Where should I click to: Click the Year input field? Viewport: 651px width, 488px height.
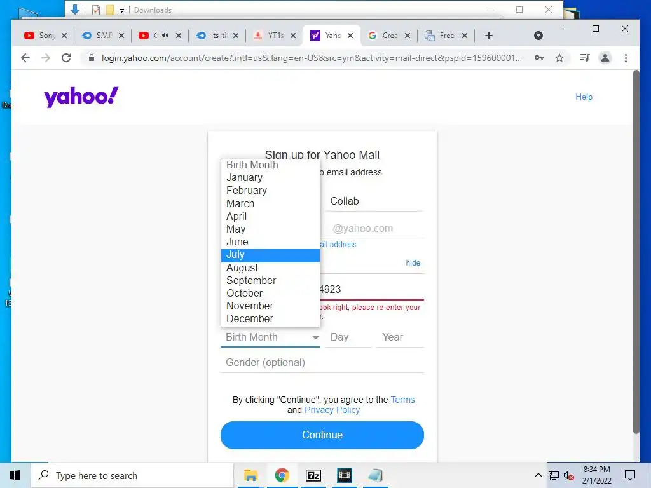400,337
